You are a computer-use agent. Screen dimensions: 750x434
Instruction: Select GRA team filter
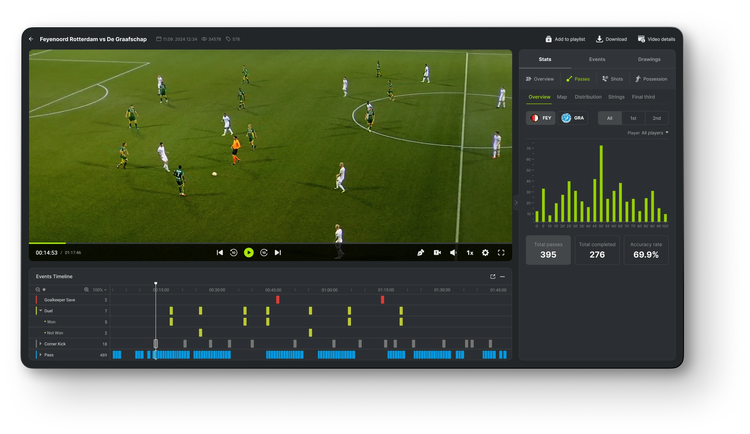pyautogui.click(x=572, y=118)
